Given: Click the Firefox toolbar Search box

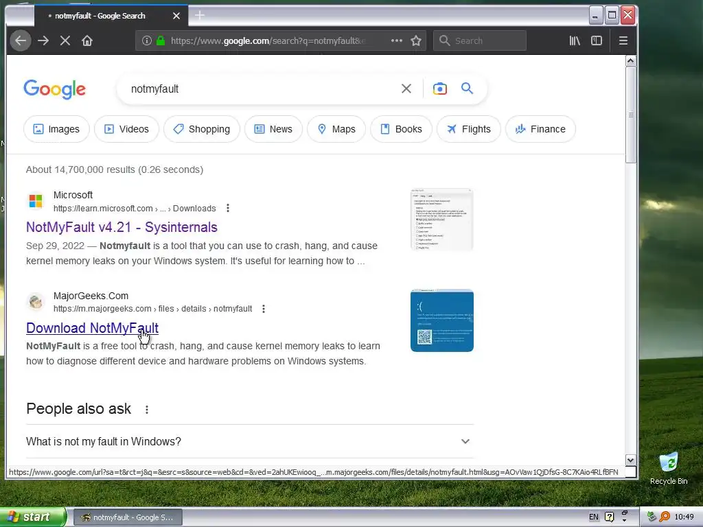Looking at the screenshot, I should [x=480, y=40].
